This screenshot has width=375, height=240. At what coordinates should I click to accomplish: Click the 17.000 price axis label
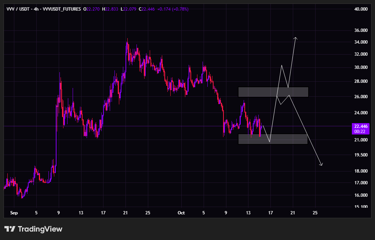point(361,183)
